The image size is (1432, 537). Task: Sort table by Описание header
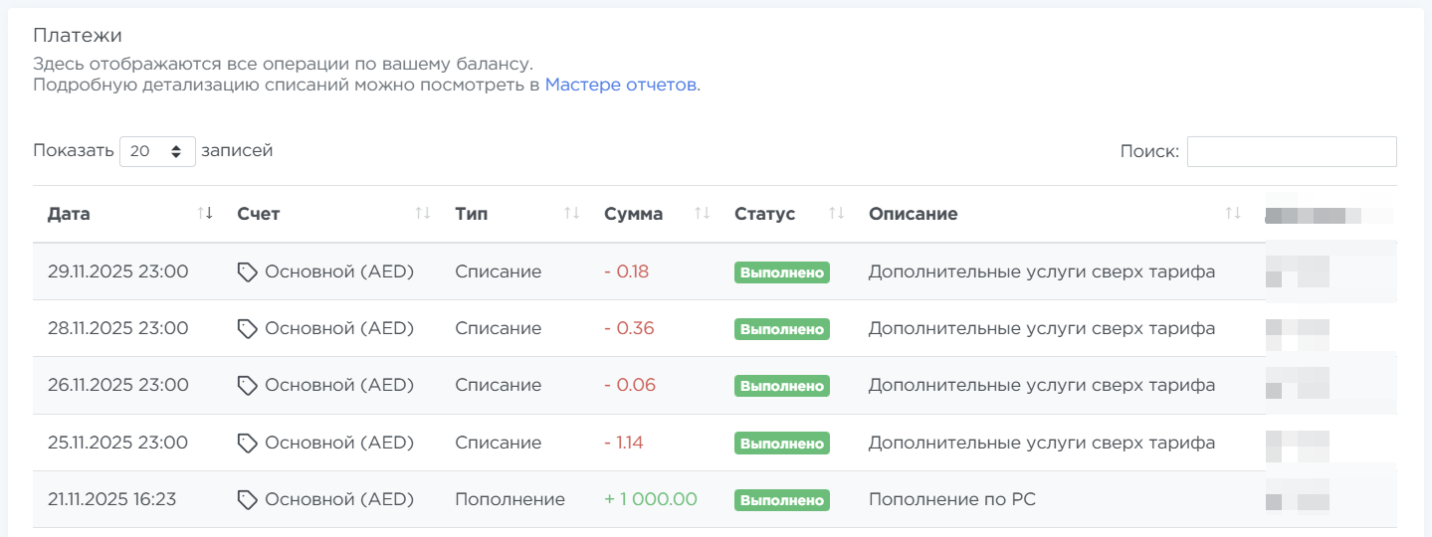point(913,214)
